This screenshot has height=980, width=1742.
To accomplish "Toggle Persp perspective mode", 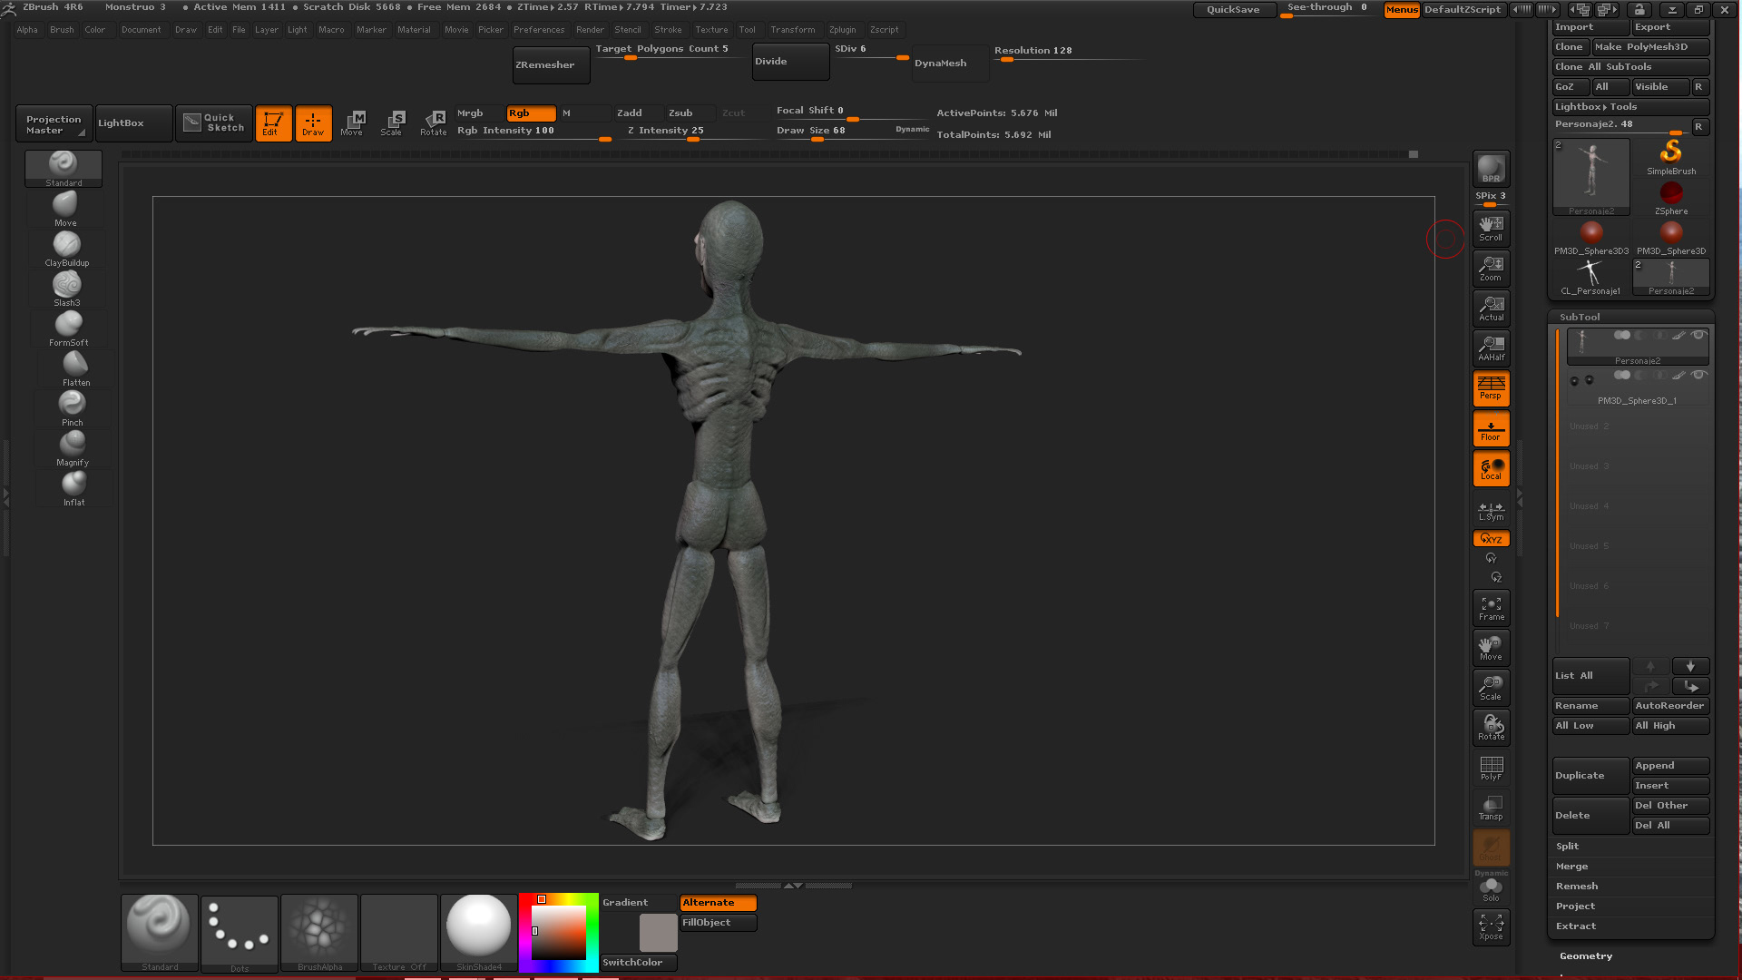I will tap(1491, 387).
